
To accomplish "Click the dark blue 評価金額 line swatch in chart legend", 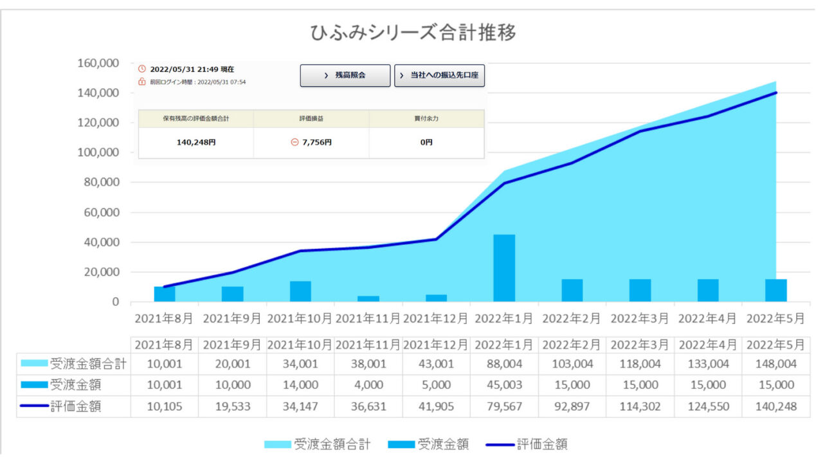I will coord(500,444).
